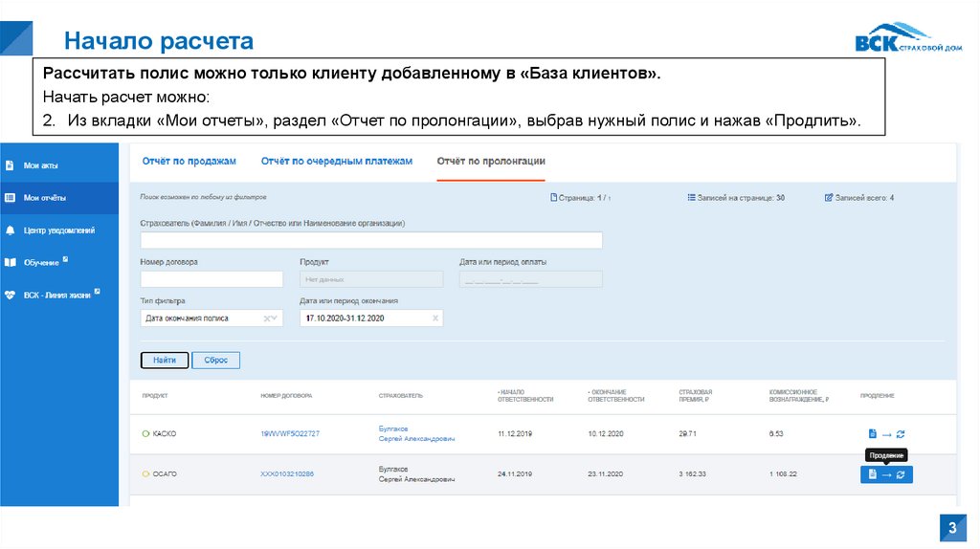Viewport: 980px width, 549px height.
Task: Click the bell icon for Центр уведомлений
Action: 11,231
